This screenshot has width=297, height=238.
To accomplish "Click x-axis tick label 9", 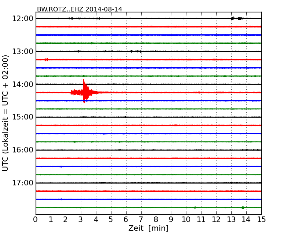I will [x=171, y=219].
